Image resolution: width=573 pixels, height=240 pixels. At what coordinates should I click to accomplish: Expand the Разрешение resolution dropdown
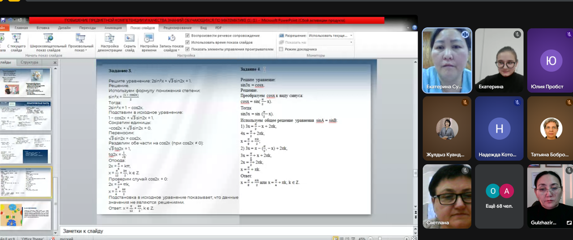tap(351, 36)
